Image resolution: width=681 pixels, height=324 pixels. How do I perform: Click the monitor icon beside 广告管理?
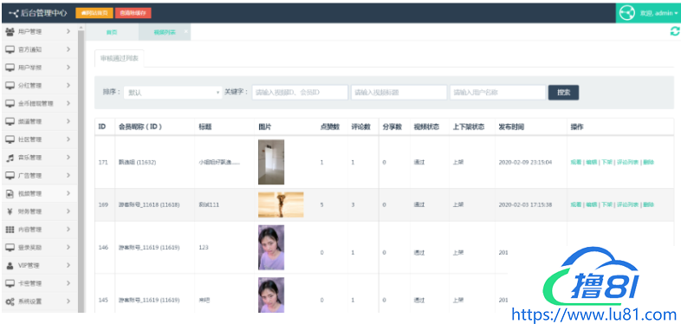tap(10, 176)
